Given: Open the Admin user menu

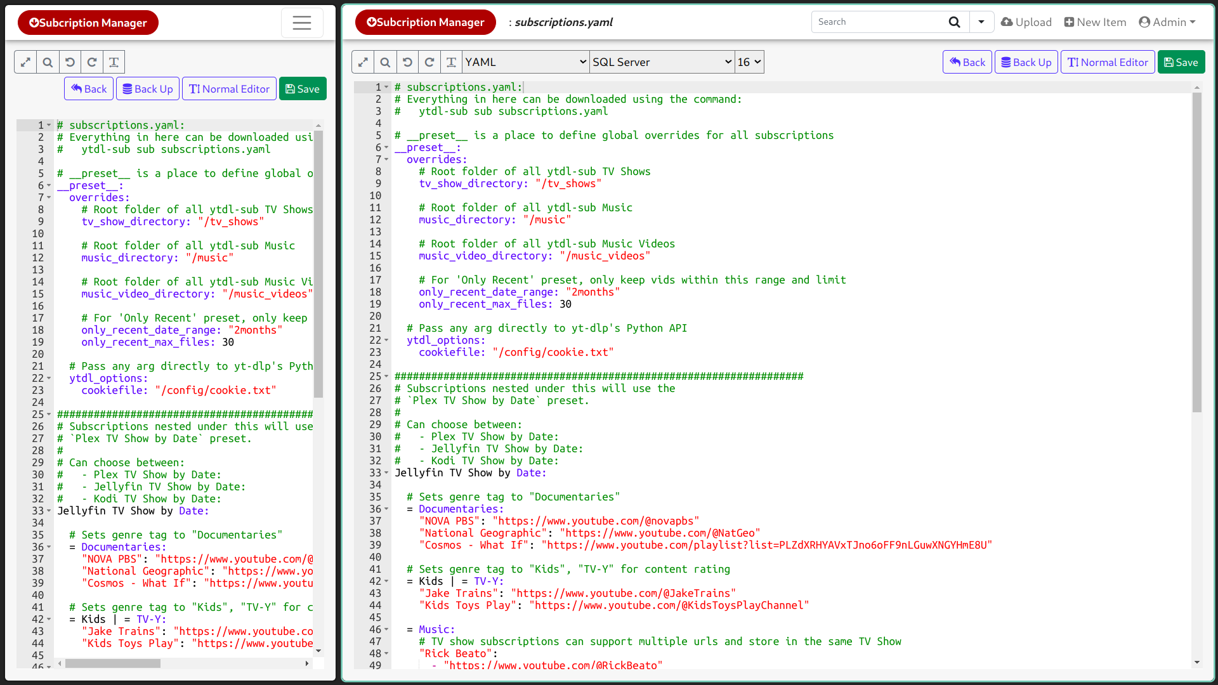Looking at the screenshot, I should [x=1167, y=22].
